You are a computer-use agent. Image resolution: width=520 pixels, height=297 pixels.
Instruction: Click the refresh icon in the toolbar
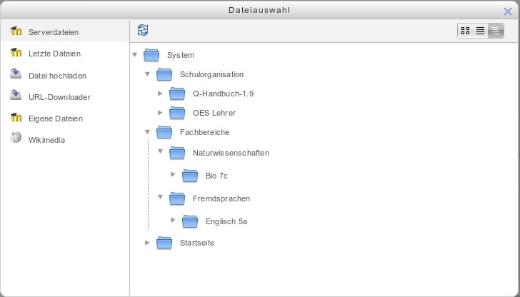pos(143,30)
